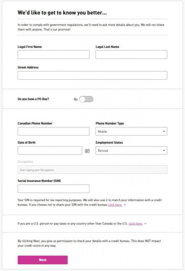Open the Employment Status dropdown

pyautogui.click(x=131, y=151)
